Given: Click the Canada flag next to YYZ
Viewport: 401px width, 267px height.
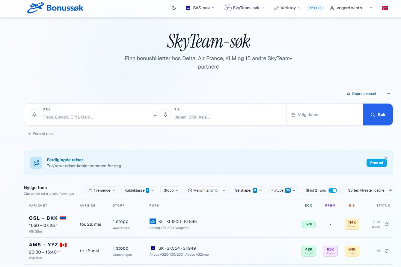Looking at the screenshot, I should pyautogui.click(x=63, y=245).
